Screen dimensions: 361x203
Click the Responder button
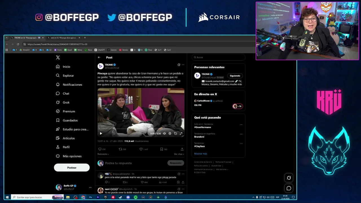tap(176, 163)
